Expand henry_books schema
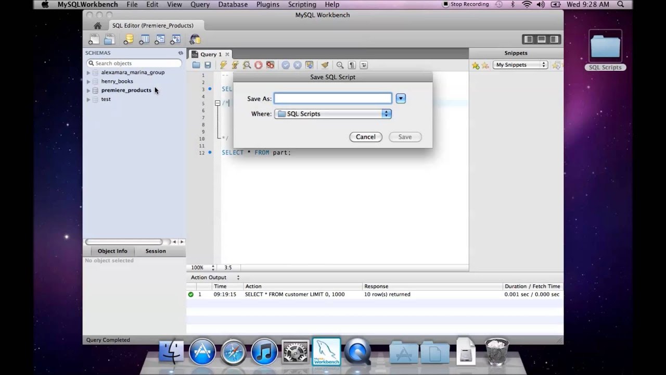Screen dimensions: 666x375 pos(88,81)
